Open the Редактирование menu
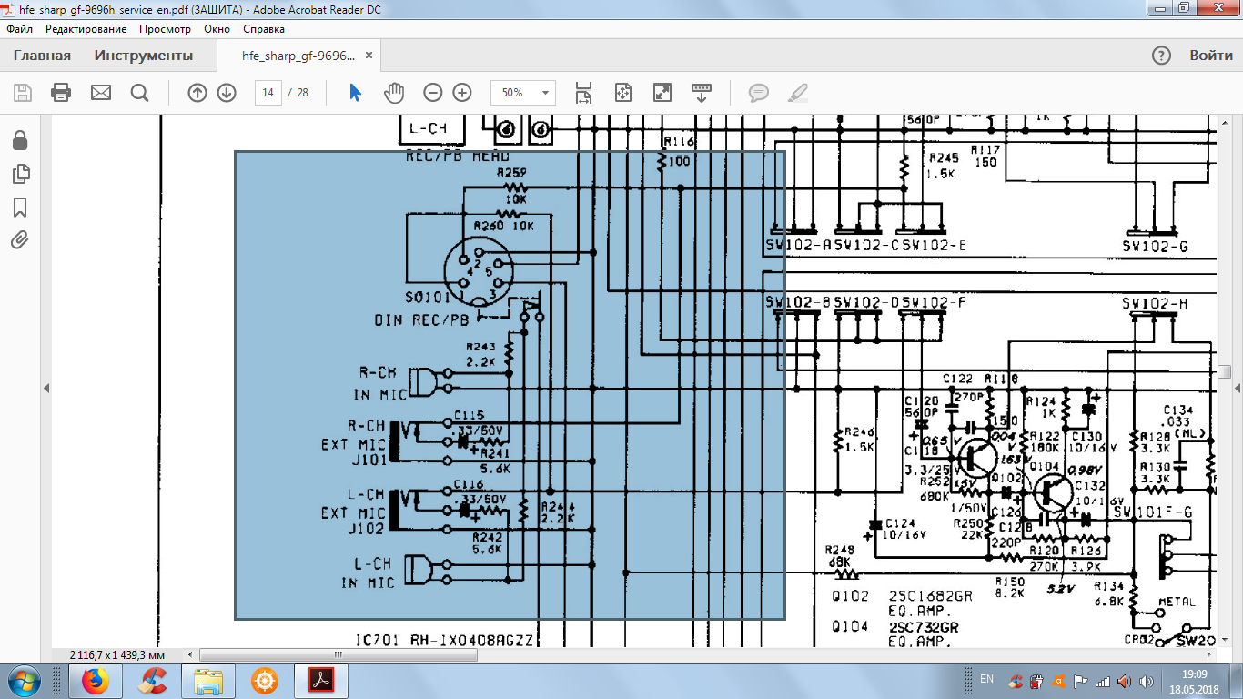 (86, 29)
